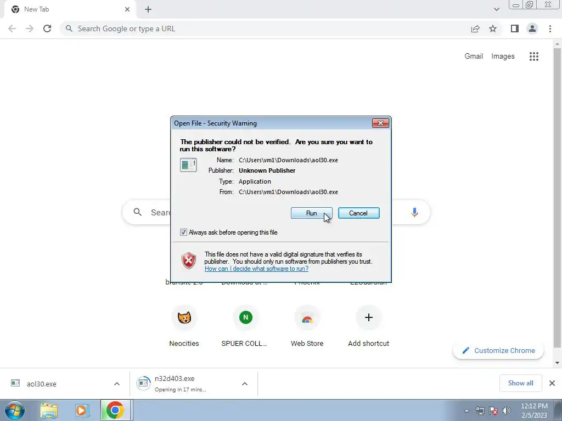562x421 pixels.
Task: Open Google apps grid
Action: pyautogui.click(x=533, y=56)
